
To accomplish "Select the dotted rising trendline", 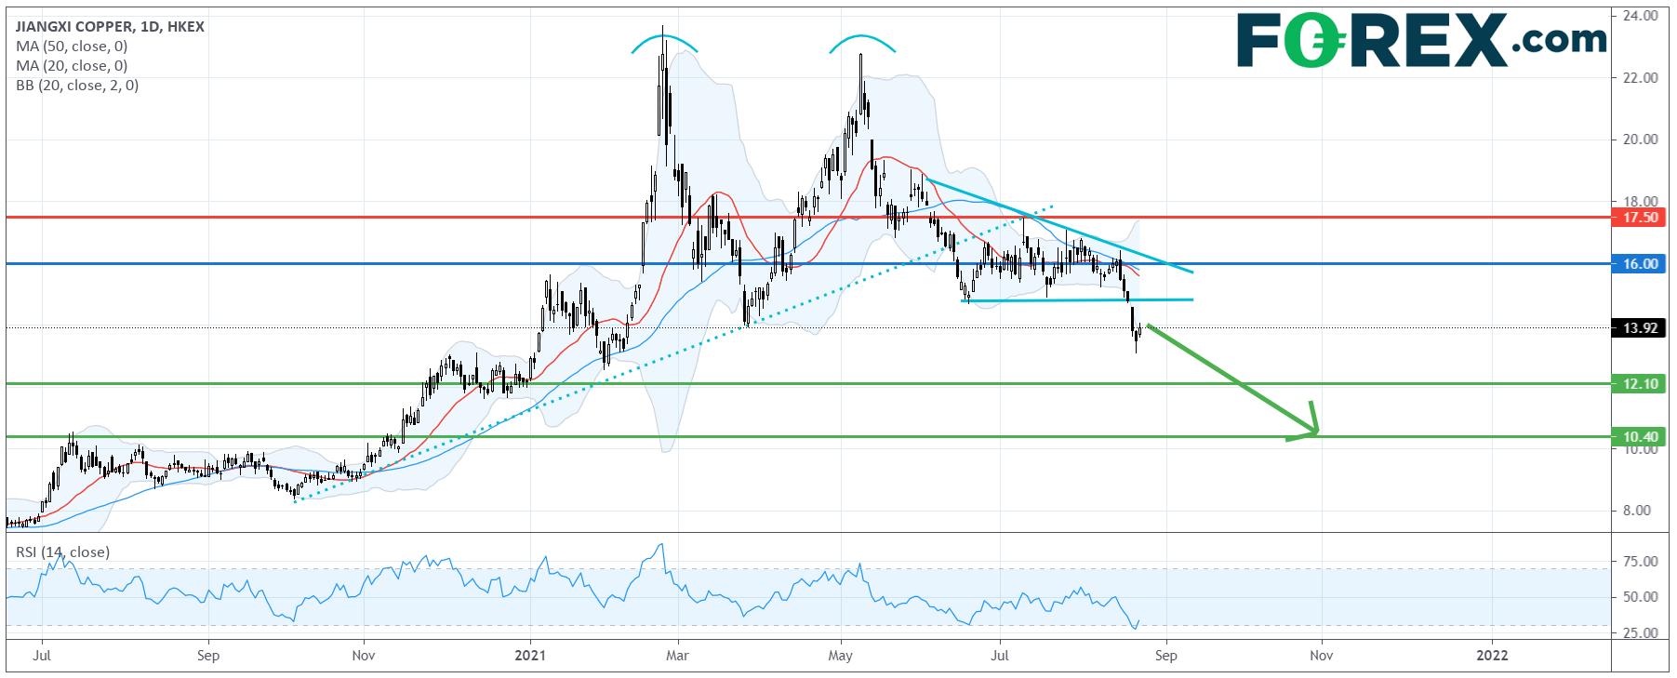I will pyautogui.click(x=673, y=353).
